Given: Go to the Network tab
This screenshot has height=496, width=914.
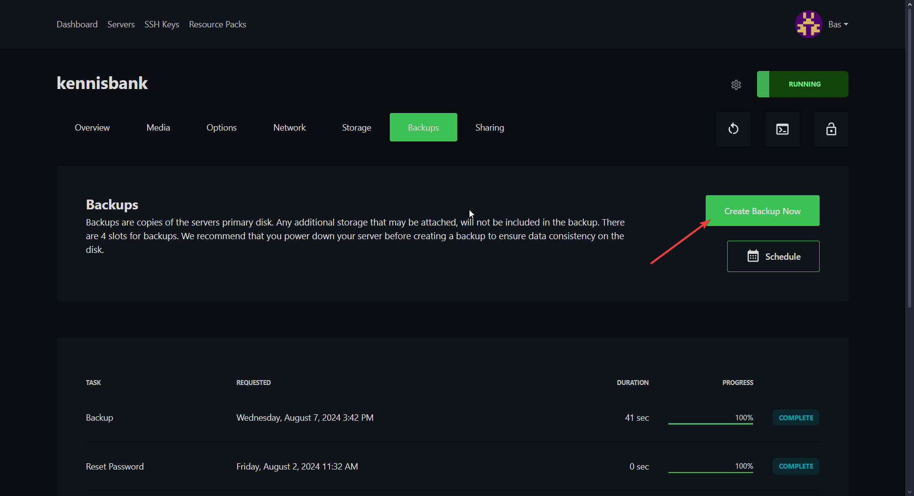Looking at the screenshot, I should tap(289, 128).
